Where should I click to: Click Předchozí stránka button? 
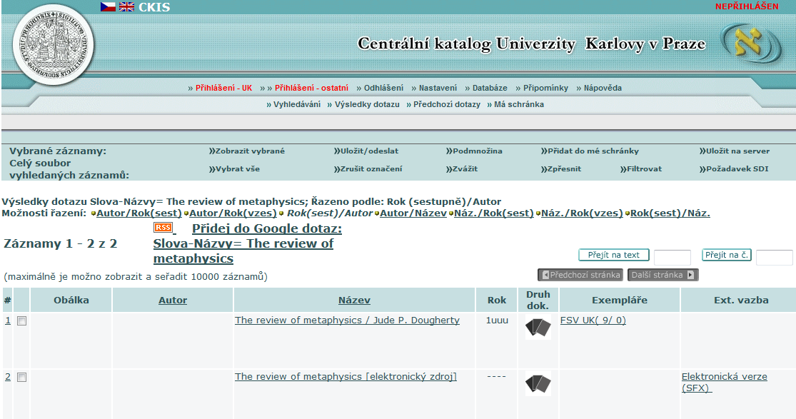pos(580,275)
